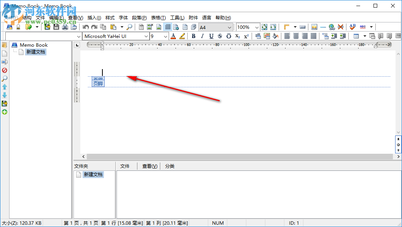Run the AB spell check icon
402x227 pixels.
pyautogui.click(x=353, y=27)
